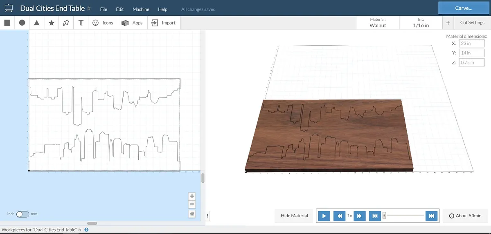The height and width of the screenshot is (234, 491).
Task: Select the Pen drawing tool
Action: pos(66,23)
